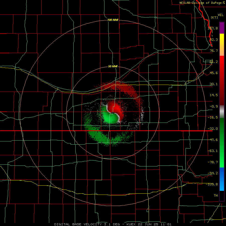The height and width of the screenshot is (226, 226).
Task: Select the -109.8 value on the scale
Action: click(212, 184)
